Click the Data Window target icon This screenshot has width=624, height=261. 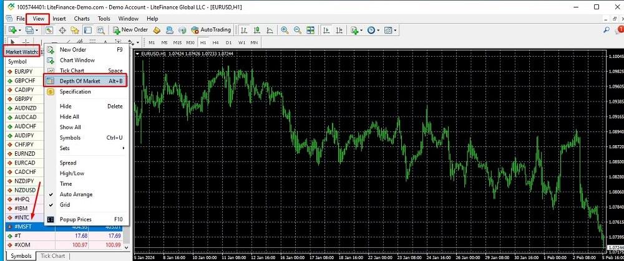(62, 30)
